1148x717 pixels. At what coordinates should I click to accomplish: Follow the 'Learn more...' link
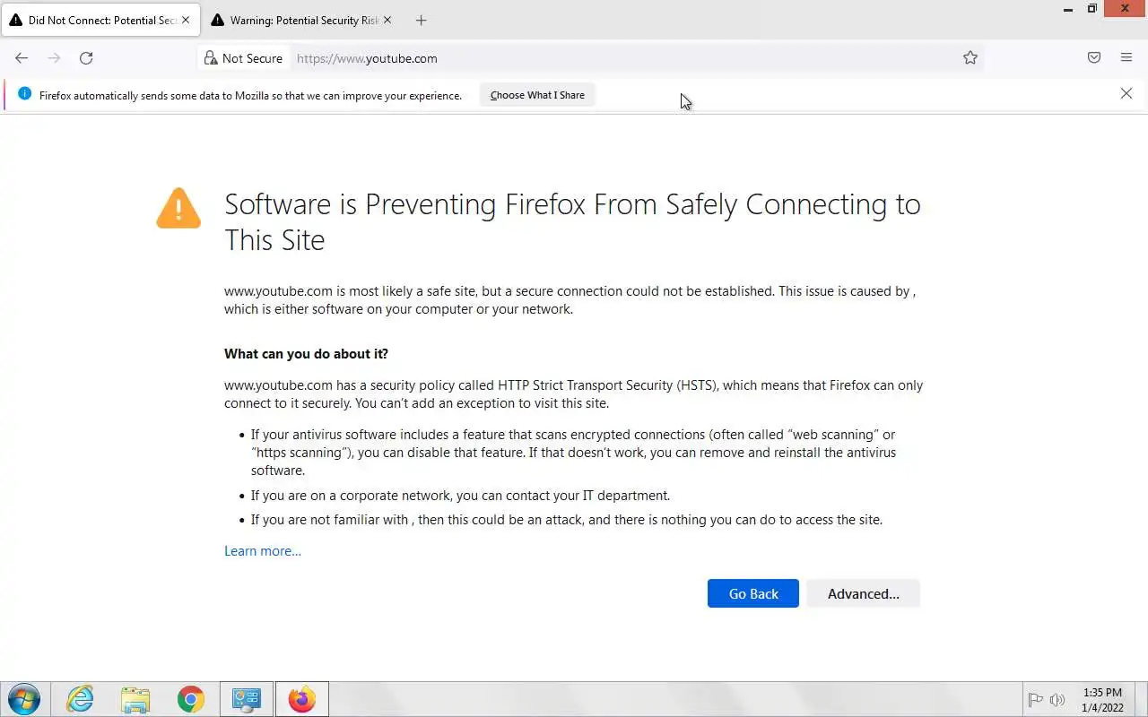point(263,551)
